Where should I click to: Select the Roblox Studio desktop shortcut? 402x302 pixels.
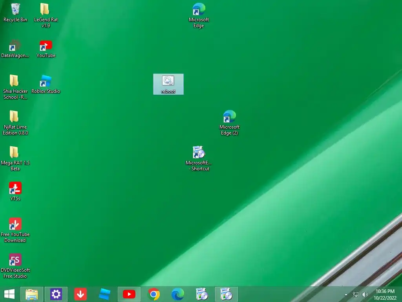(46, 84)
